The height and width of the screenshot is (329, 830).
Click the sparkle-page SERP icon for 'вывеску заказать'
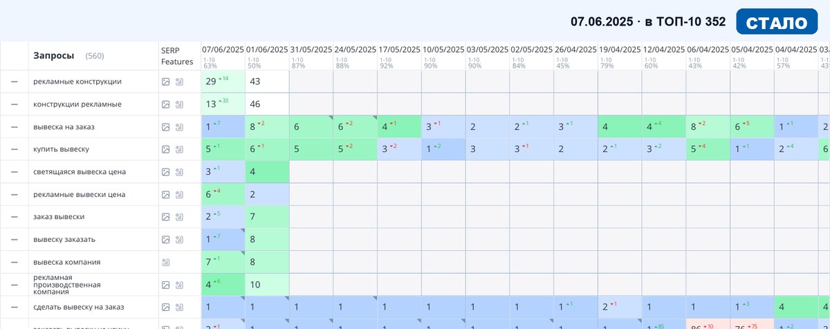coord(179,240)
